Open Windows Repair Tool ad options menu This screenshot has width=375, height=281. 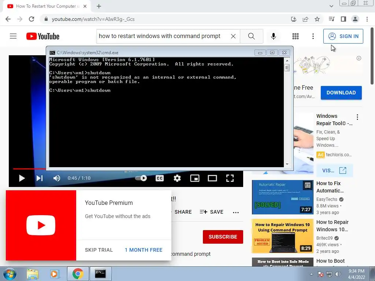[357, 117]
